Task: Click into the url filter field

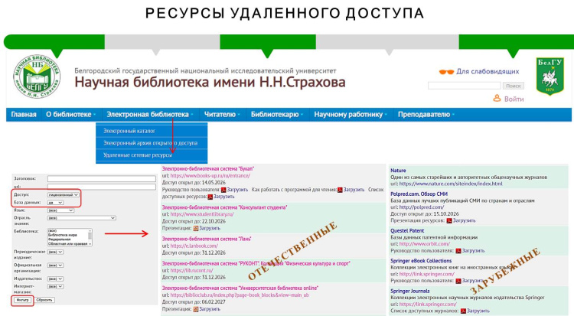Action: [x=102, y=187]
